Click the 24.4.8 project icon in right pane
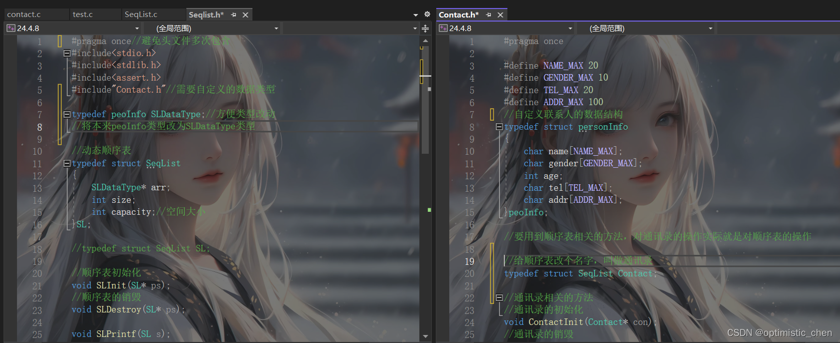 [443, 28]
